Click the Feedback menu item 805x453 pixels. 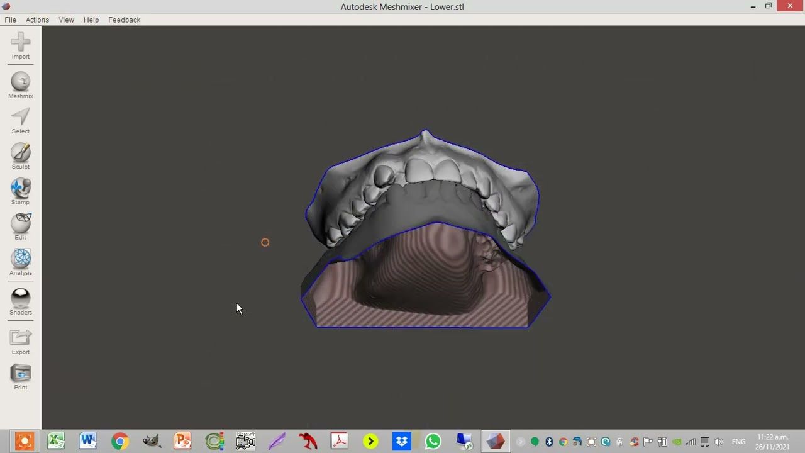124,20
